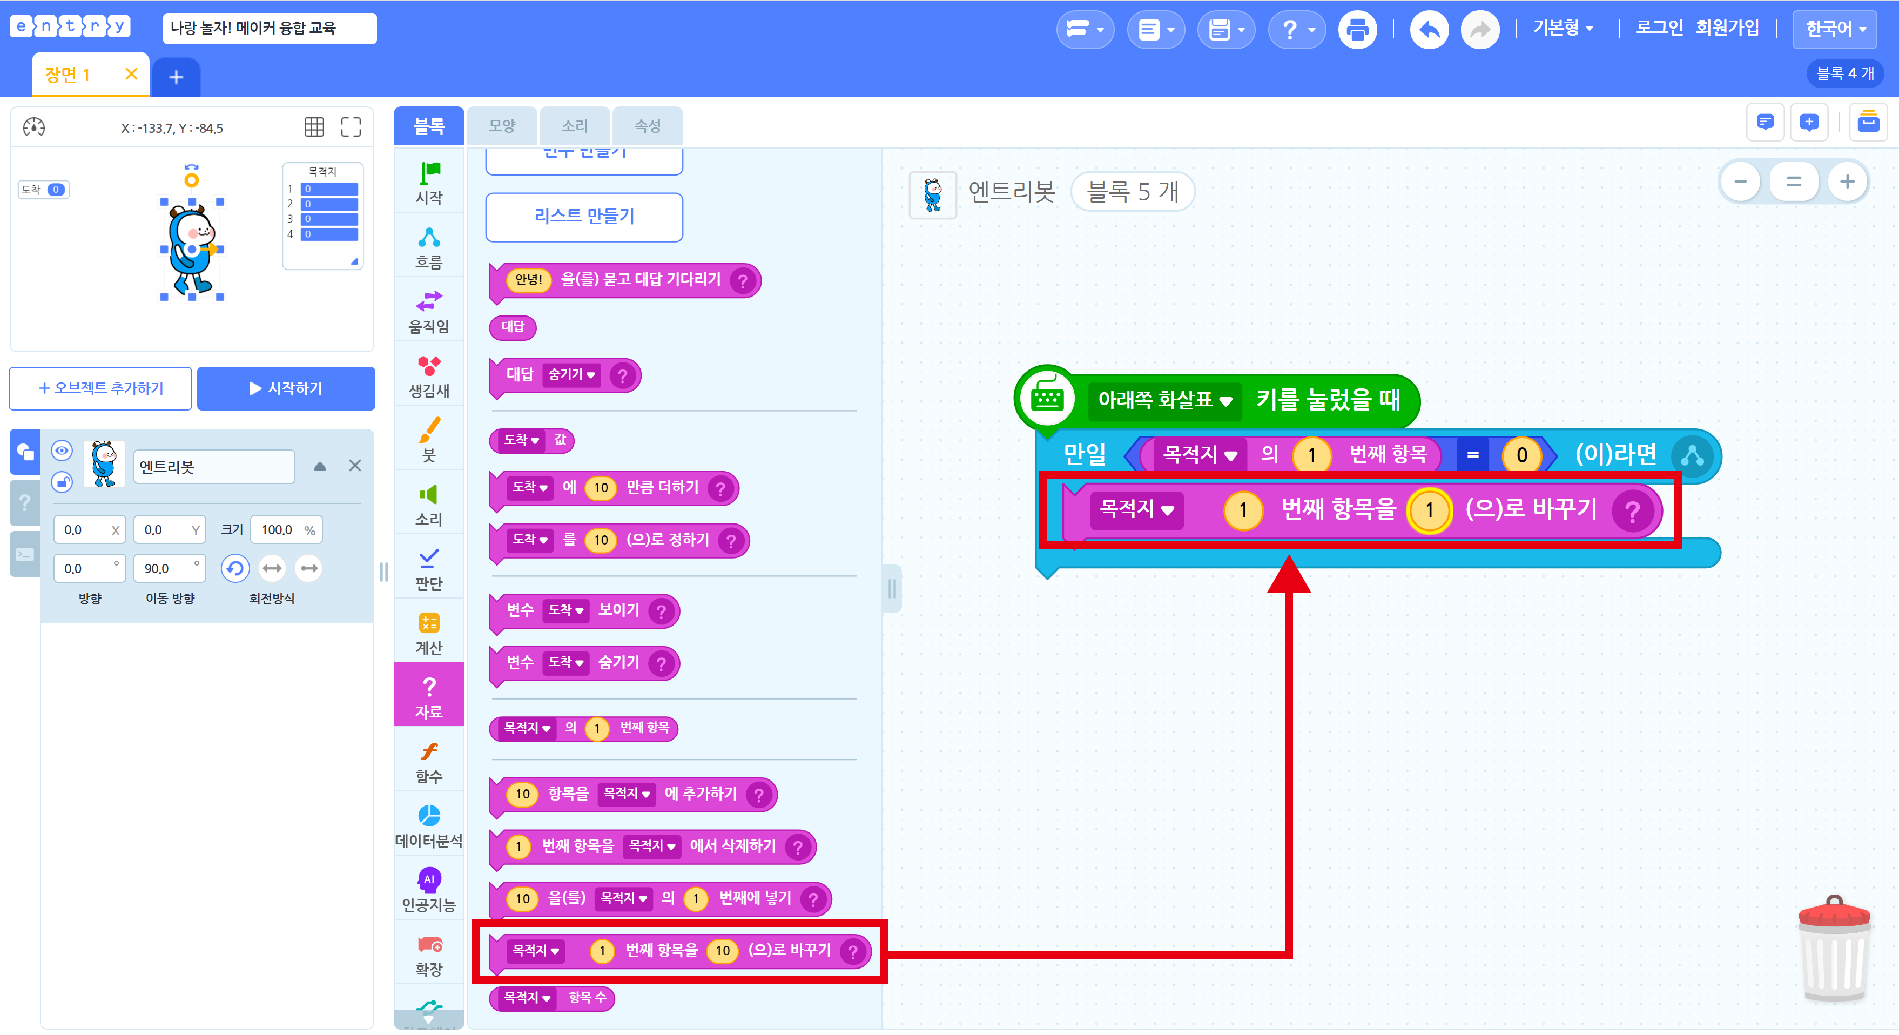Toggle the comments visibility icon

1765,122
